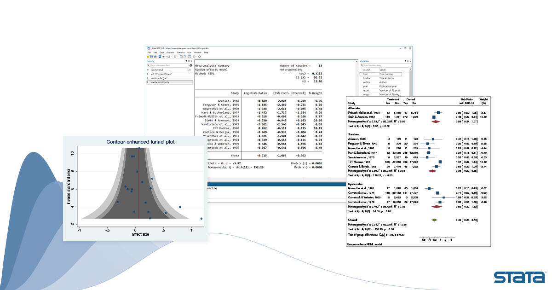Click the History filter commands field
The height and width of the screenshot is (290, 552).
tap(169, 65)
